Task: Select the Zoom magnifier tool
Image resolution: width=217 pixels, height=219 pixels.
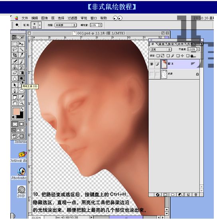Action: 22,103
